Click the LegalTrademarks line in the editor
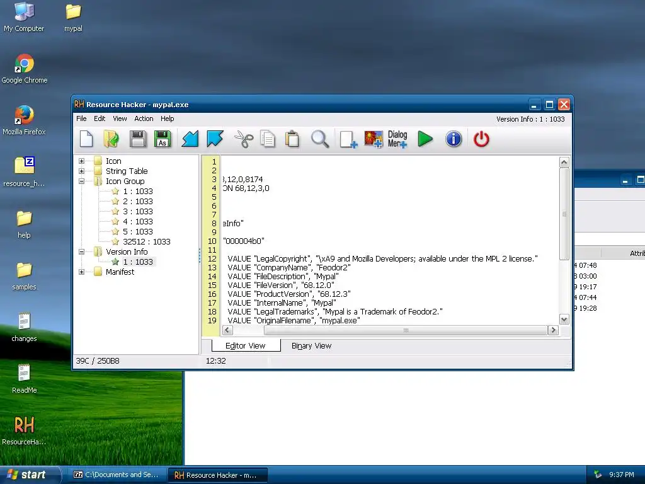Image resolution: width=645 pixels, height=484 pixels. [x=335, y=311]
